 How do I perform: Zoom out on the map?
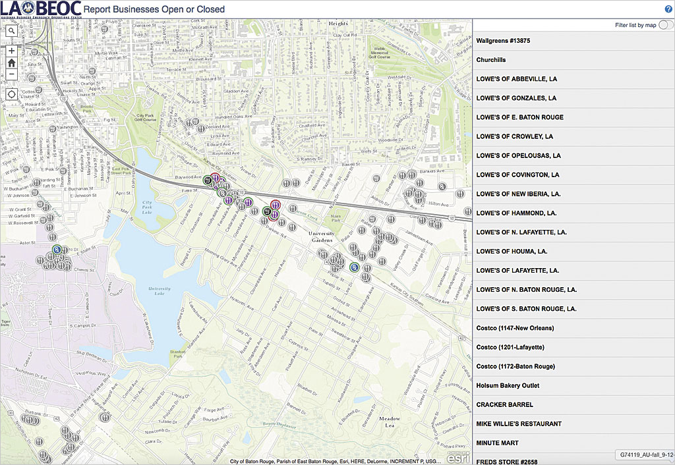point(12,74)
